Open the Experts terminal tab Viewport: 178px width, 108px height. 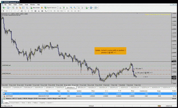pos(42,103)
